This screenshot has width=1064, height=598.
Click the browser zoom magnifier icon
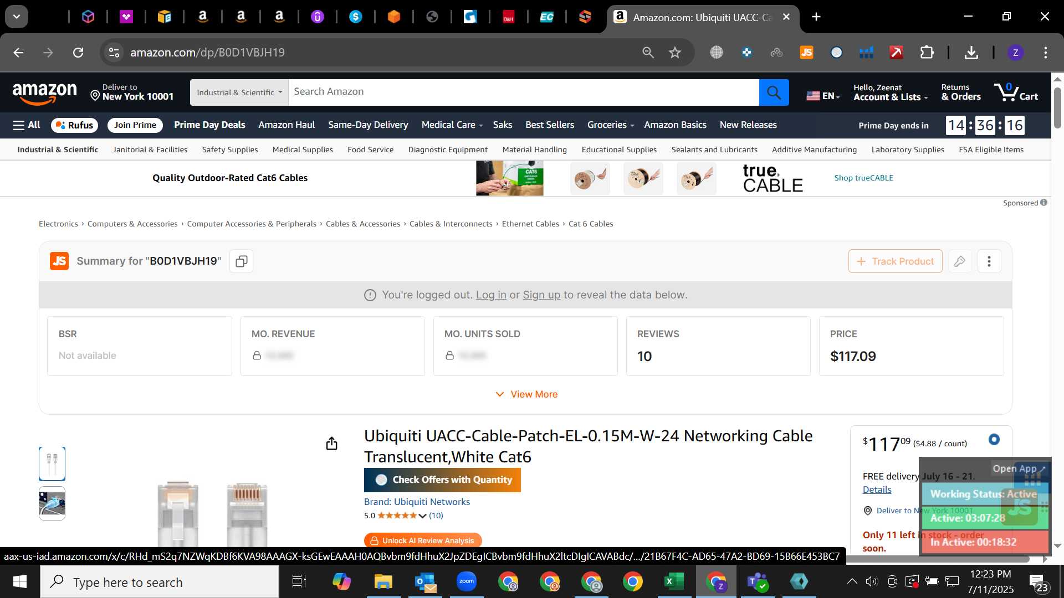click(x=648, y=53)
